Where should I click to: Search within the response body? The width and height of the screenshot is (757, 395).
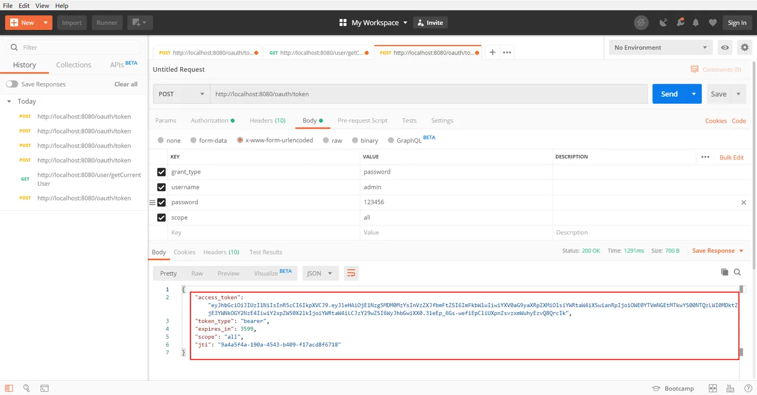738,272
